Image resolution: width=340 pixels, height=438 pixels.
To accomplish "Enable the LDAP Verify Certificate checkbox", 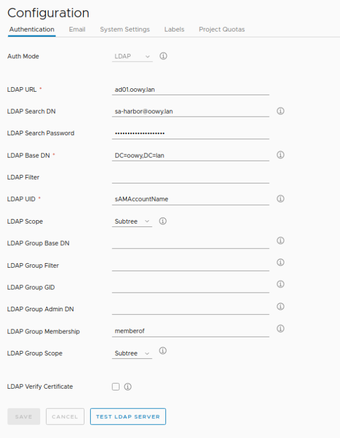I will tap(116, 387).
